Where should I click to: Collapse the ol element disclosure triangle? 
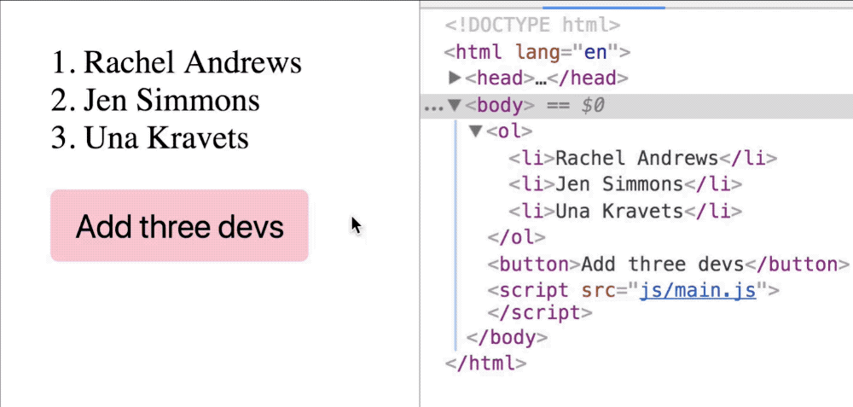475,131
